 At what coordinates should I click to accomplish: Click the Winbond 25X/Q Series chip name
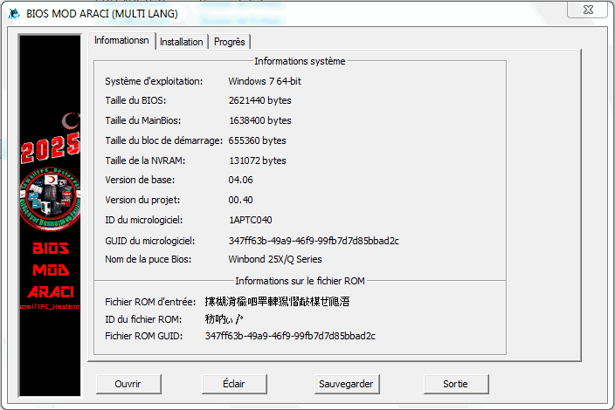click(274, 259)
